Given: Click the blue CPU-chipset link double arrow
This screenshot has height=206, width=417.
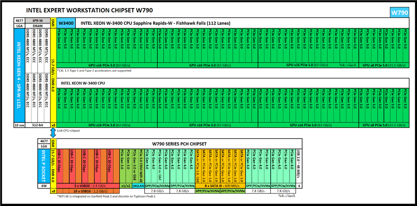Looking at the screenshot, I should coord(53,133).
